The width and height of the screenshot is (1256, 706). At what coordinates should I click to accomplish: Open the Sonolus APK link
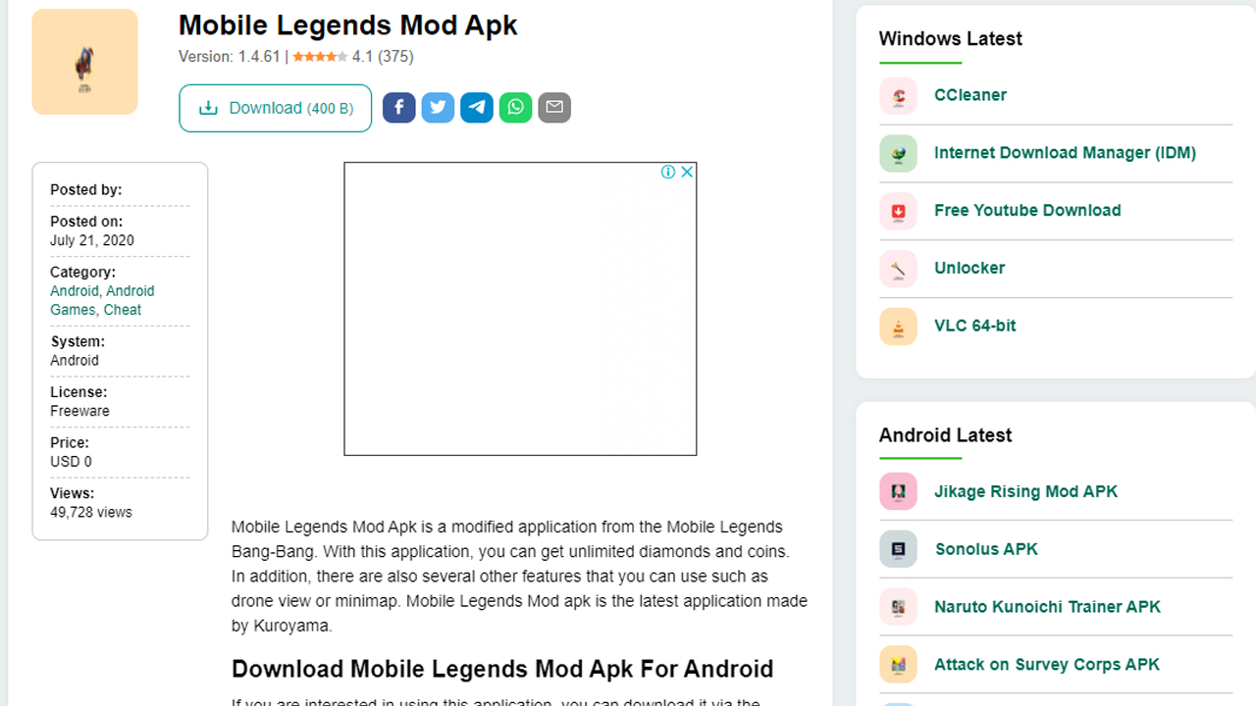(x=986, y=549)
